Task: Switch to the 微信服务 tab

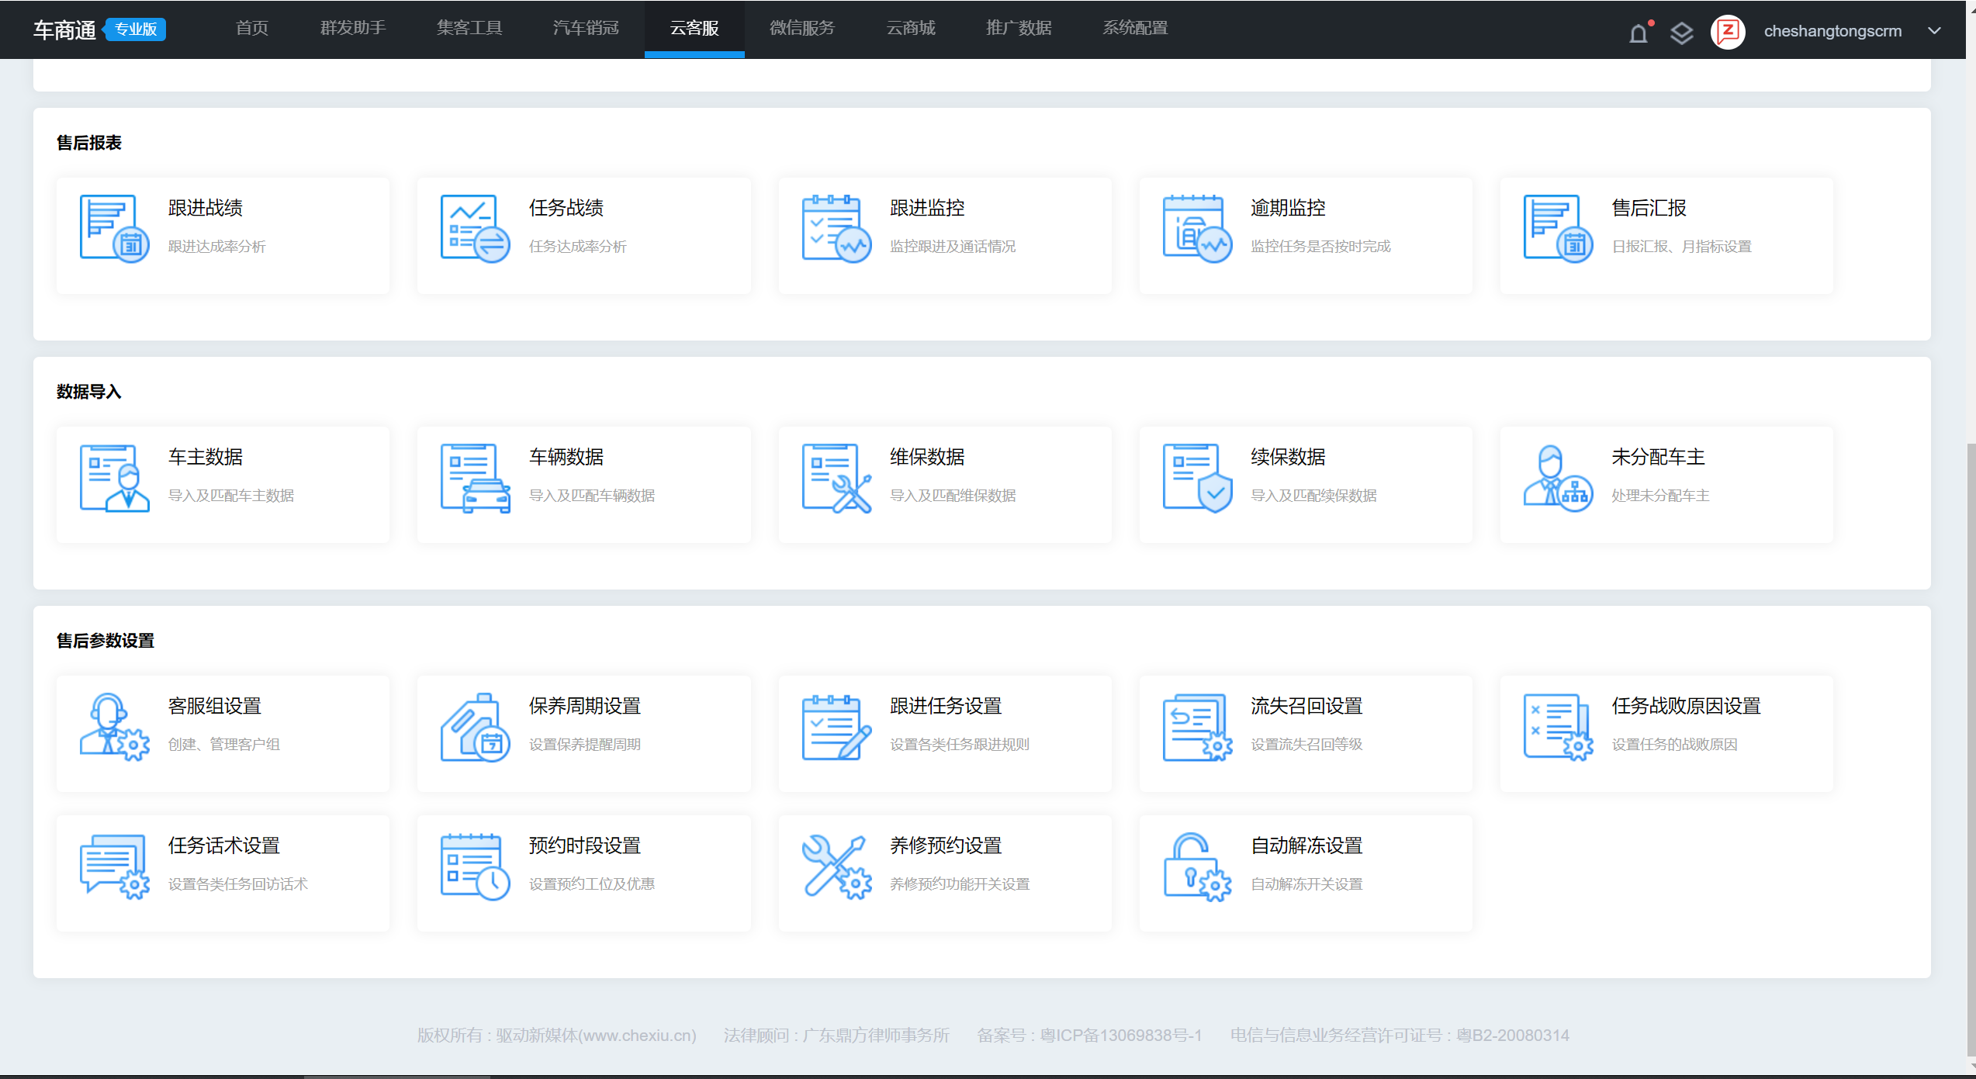Action: coord(801,29)
